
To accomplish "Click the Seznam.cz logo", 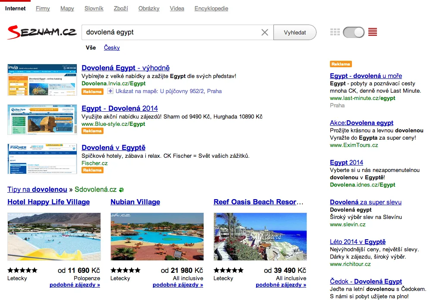I will pyautogui.click(x=42, y=32).
